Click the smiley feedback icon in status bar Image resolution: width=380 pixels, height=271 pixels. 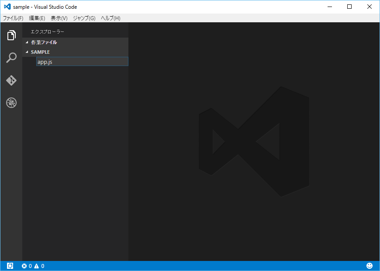click(x=370, y=266)
